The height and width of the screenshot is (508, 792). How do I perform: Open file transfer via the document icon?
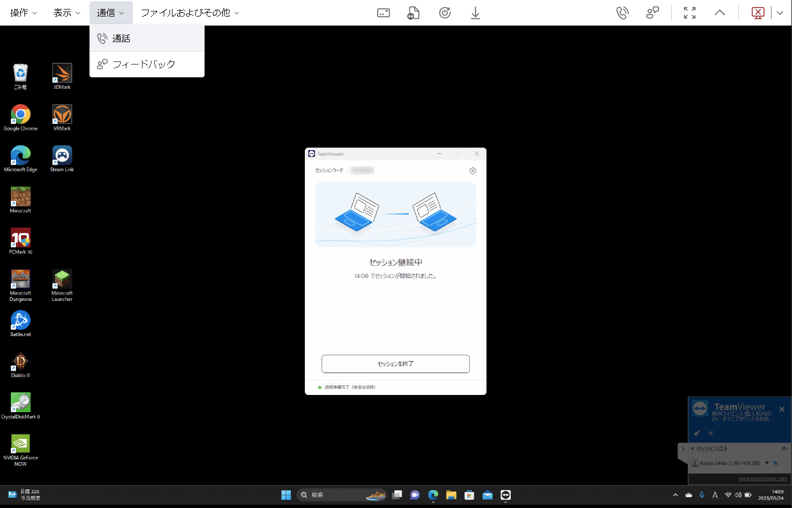(x=413, y=12)
